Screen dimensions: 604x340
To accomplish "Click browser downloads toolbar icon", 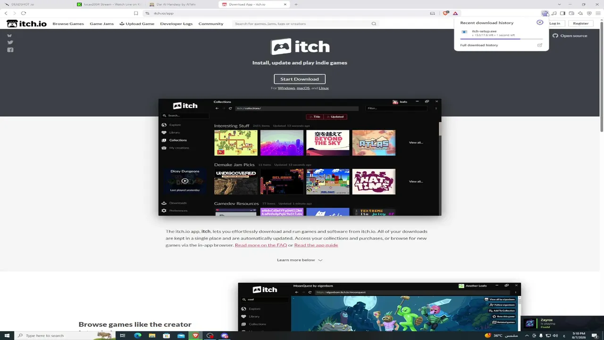I will [545, 13].
